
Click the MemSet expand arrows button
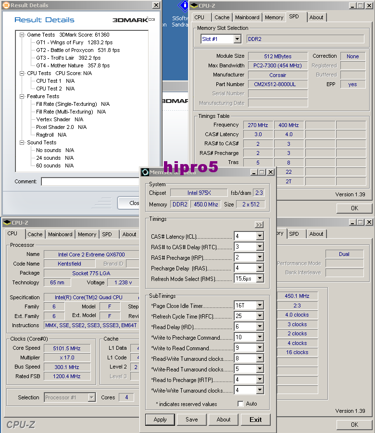259,225
